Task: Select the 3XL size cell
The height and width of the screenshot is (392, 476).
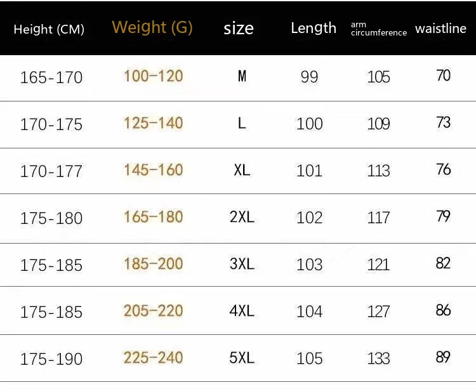Action: [242, 264]
